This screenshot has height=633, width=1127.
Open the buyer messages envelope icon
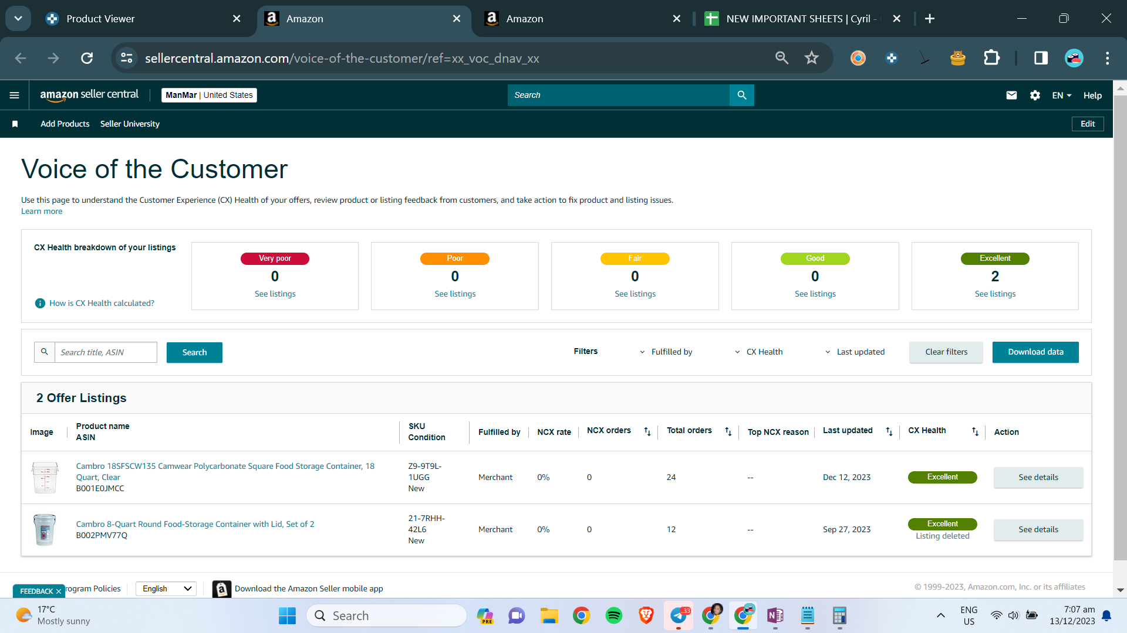click(x=1011, y=95)
